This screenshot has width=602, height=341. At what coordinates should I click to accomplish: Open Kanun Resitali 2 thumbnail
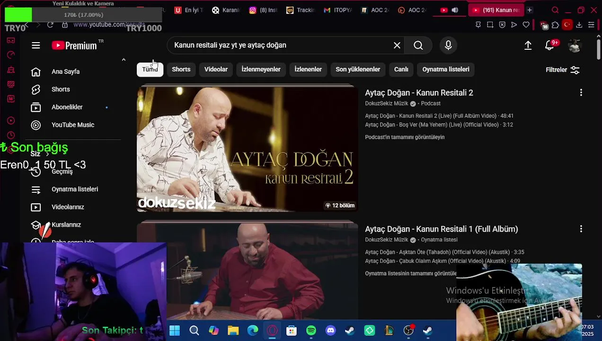click(x=248, y=150)
